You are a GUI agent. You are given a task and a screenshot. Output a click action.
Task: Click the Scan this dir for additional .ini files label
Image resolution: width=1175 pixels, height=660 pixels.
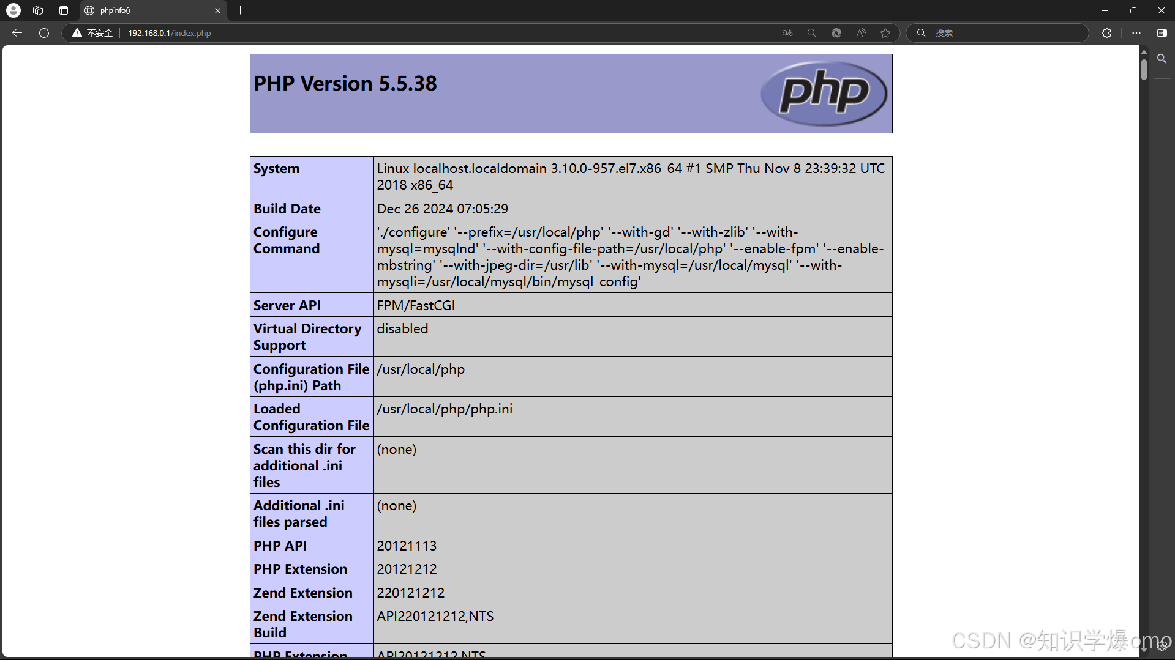click(x=304, y=465)
